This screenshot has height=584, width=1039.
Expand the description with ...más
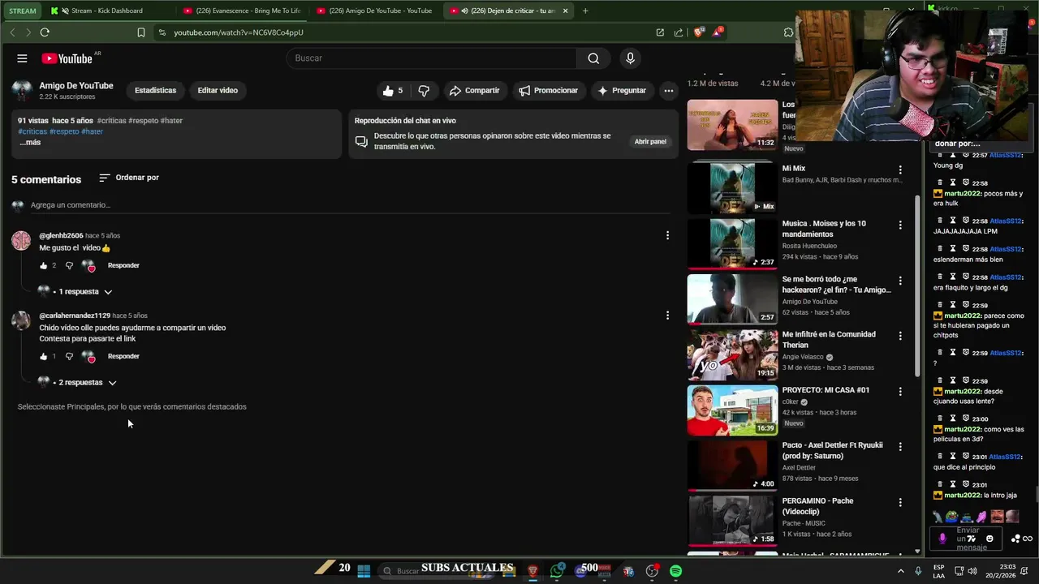click(x=30, y=142)
